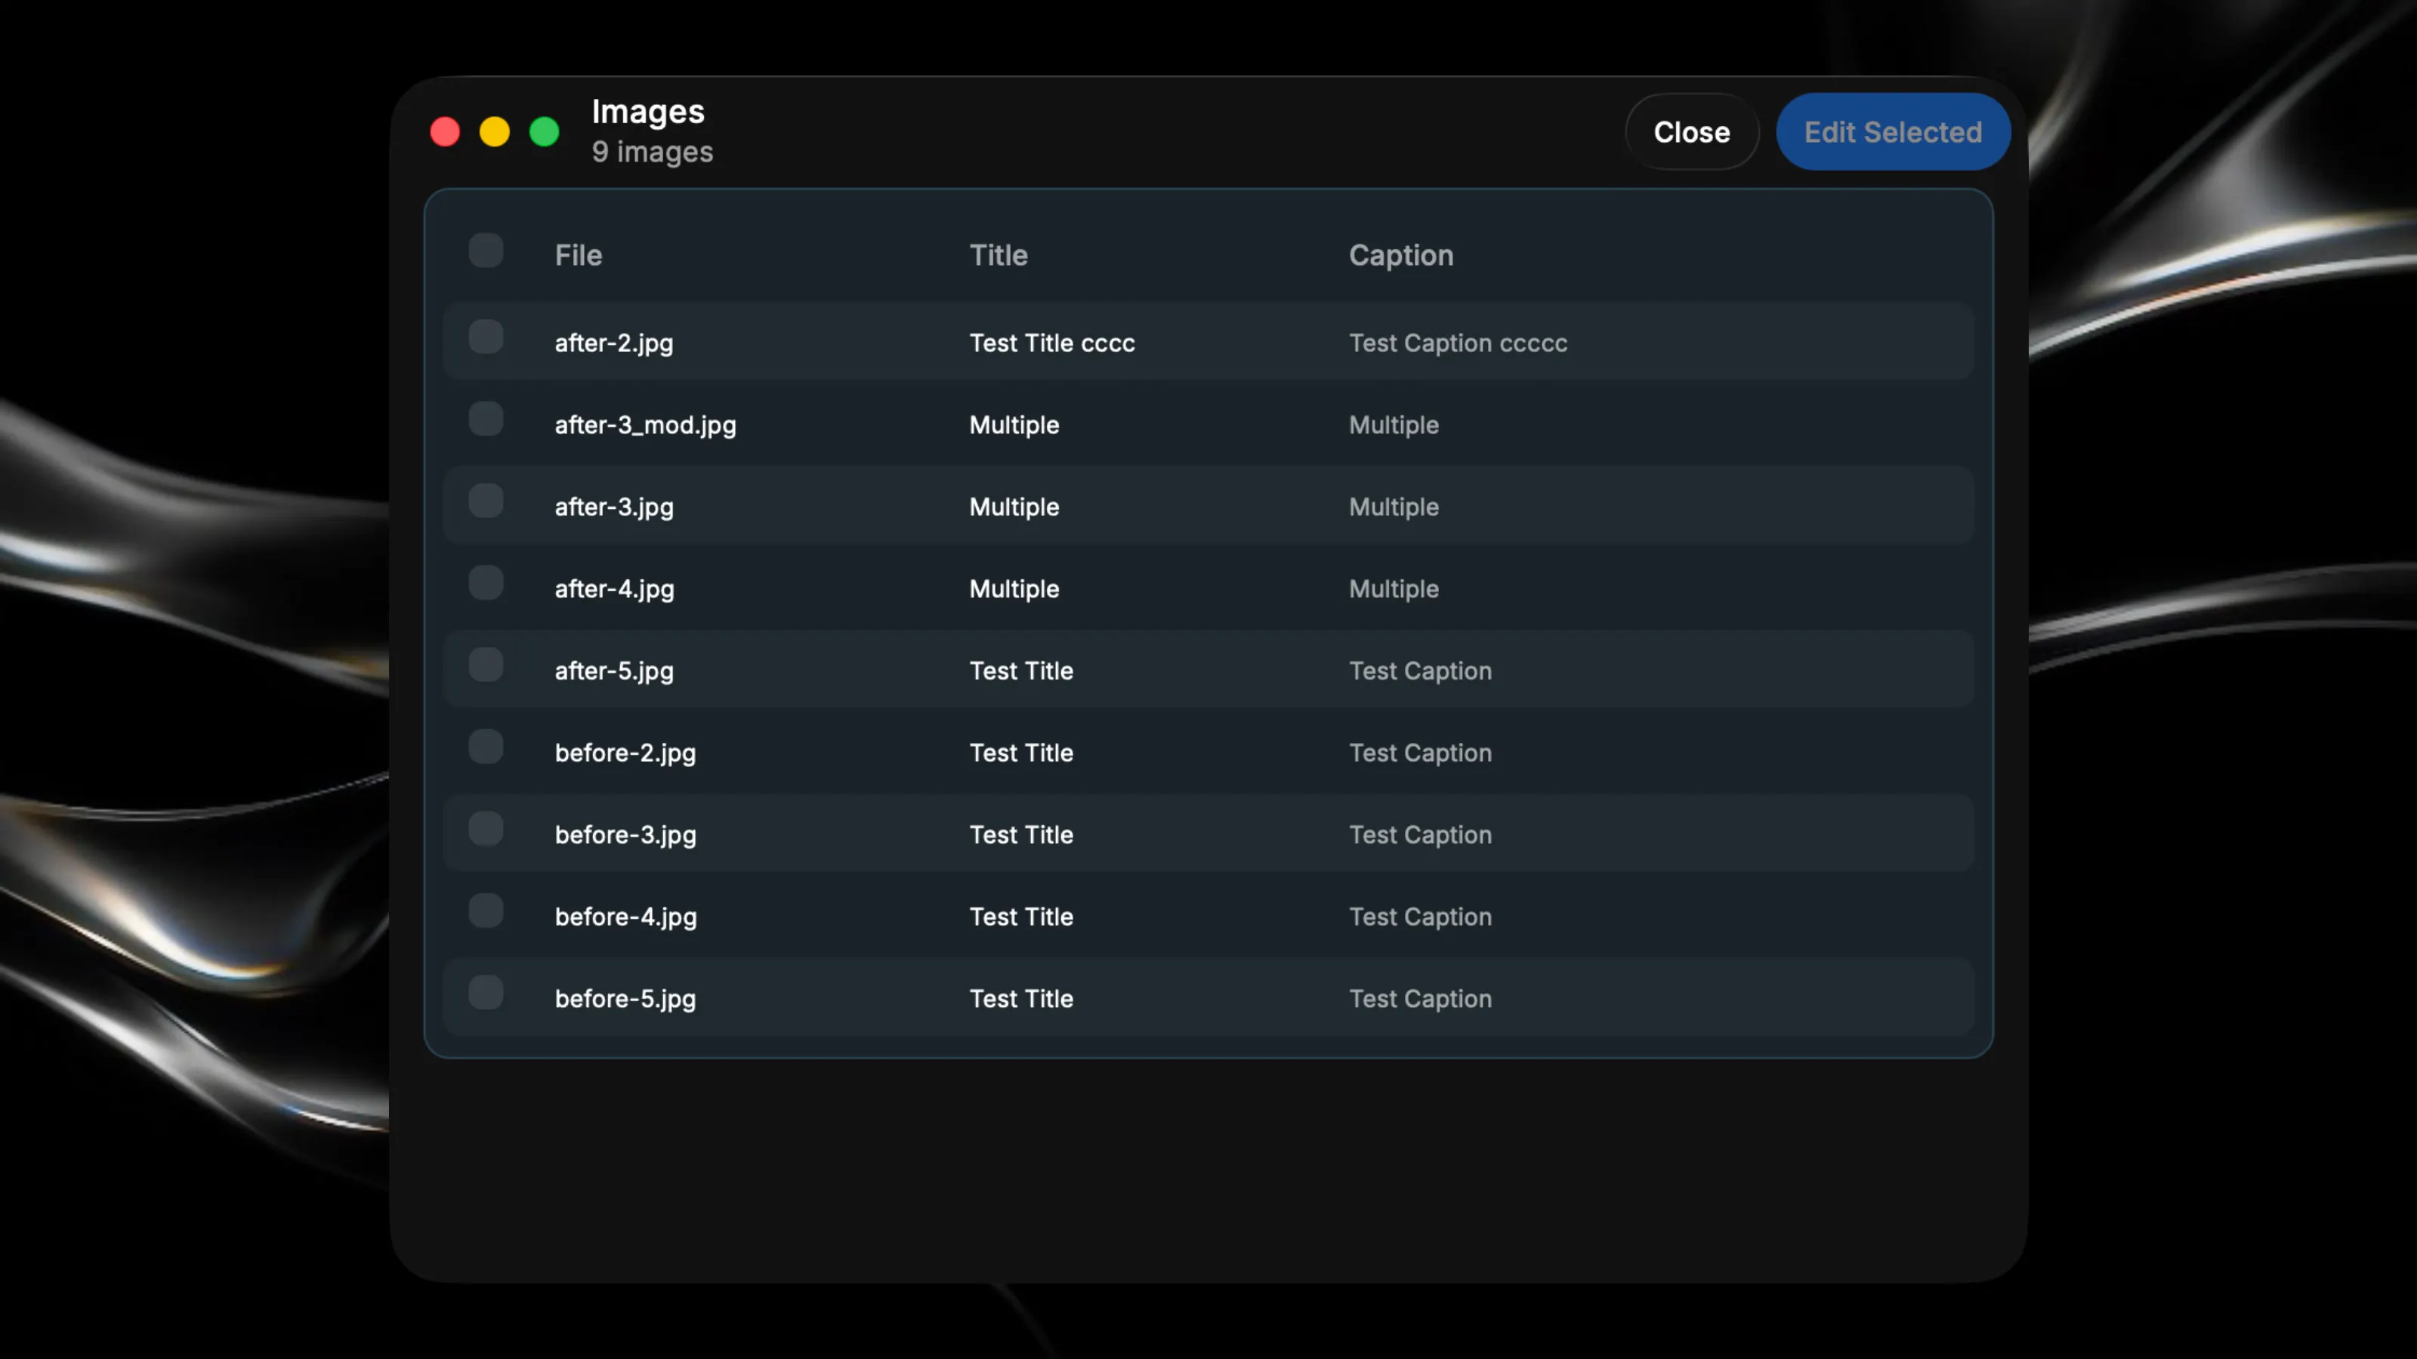2417x1359 pixels.
Task: Select the after-4.jpg file name
Action: coord(615,589)
